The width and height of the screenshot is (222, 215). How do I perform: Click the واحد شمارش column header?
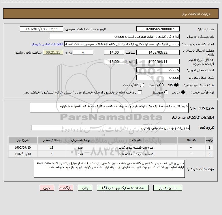point(80,140)
